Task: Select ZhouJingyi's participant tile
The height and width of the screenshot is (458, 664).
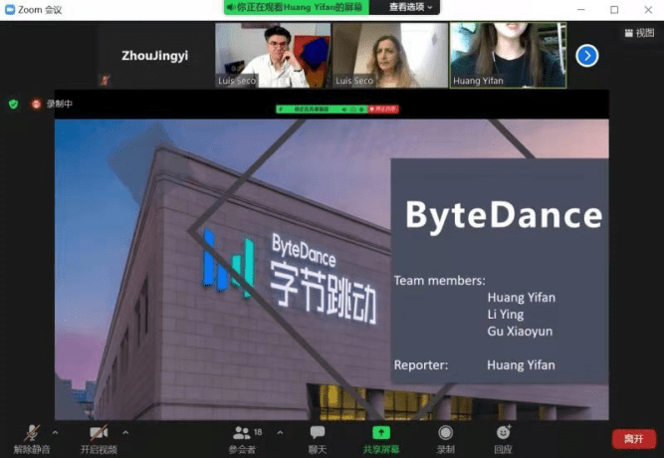Action: (x=154, y=56)
